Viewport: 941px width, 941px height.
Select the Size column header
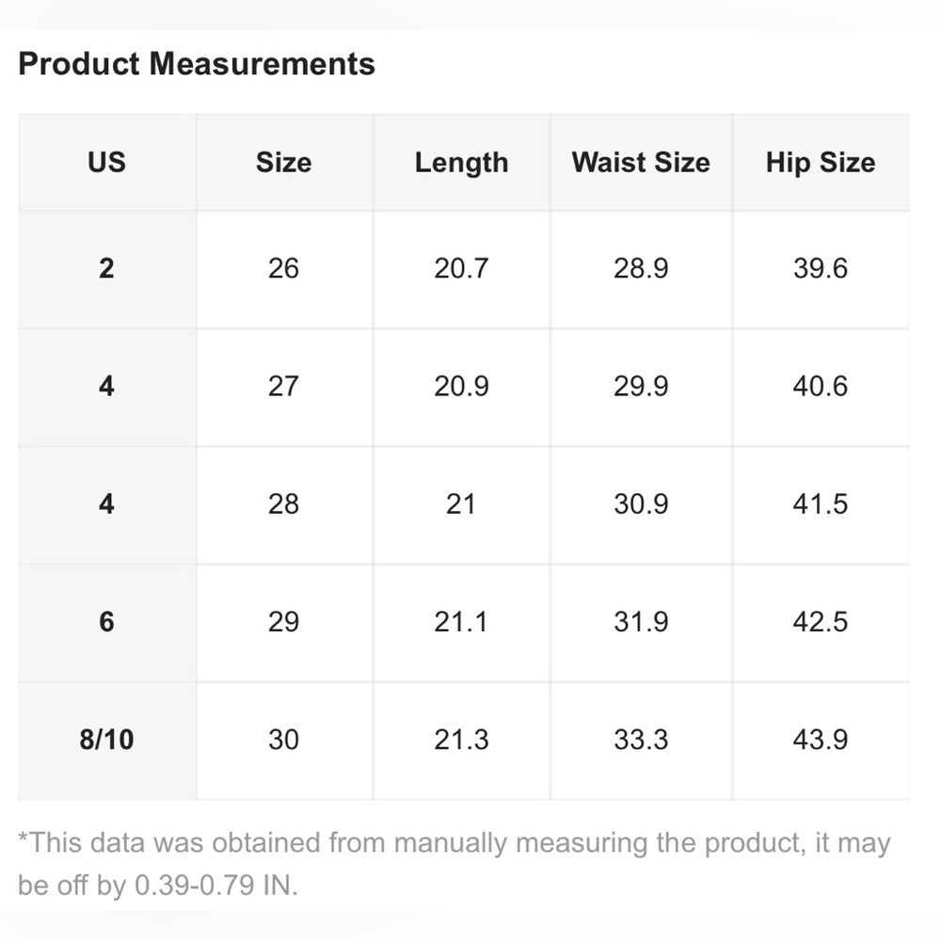tap(284, 163)
